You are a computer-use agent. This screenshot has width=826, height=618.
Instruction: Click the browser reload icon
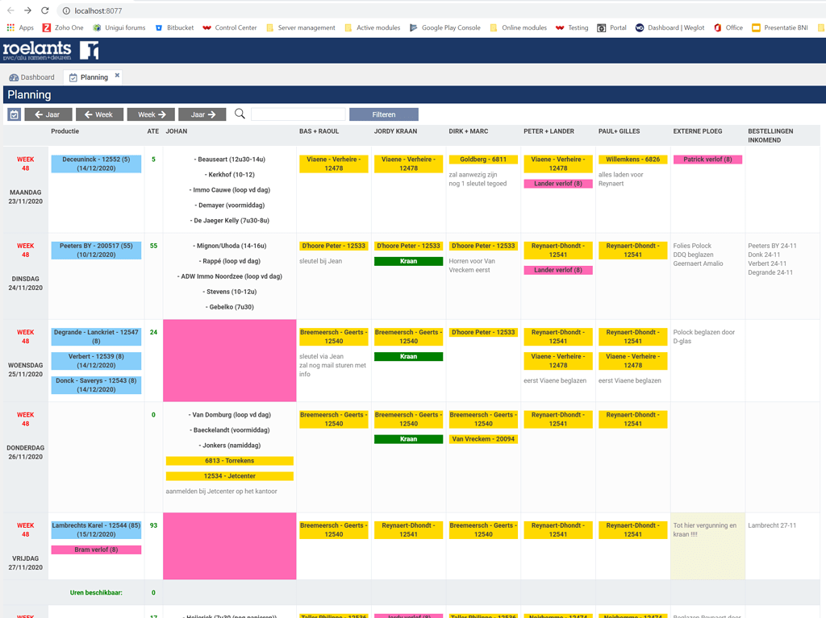[44, 11]
